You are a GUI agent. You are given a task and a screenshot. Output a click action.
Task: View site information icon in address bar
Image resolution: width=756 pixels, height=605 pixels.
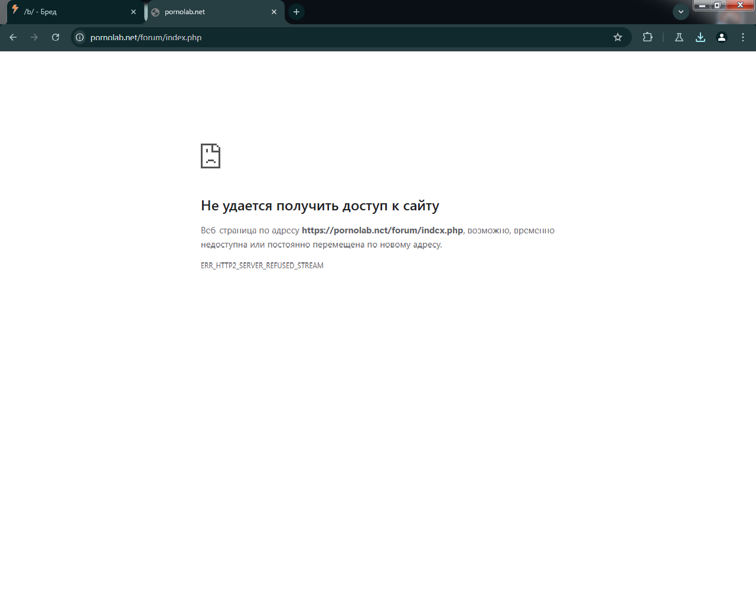pyautogui.click(x=80, y=37)
